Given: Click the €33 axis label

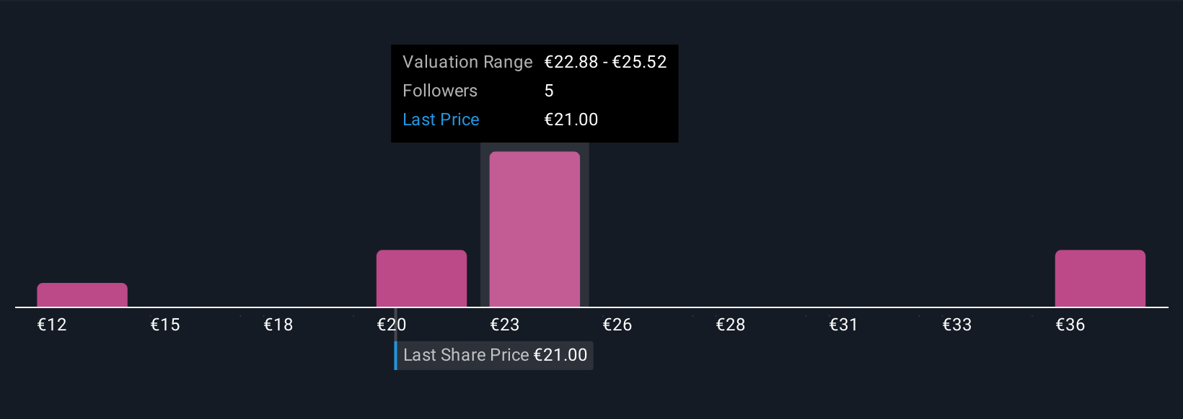Looking at the screenshot, I should tap(957, 325).
